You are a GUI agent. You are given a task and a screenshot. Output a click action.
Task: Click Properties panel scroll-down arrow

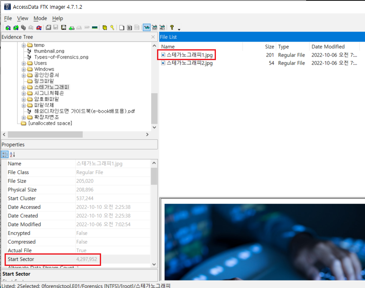point(154,264)
